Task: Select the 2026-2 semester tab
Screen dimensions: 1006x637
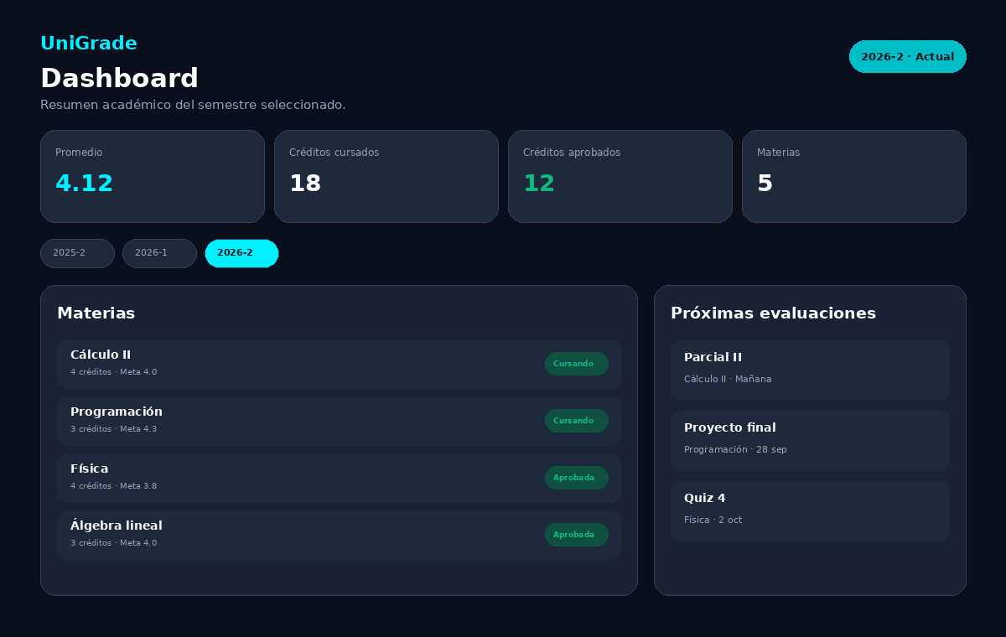Action: 241,253
